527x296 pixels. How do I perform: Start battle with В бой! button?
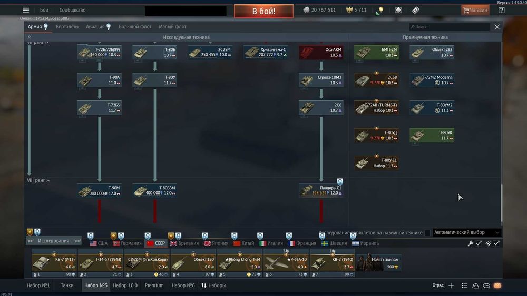(263, 11)
